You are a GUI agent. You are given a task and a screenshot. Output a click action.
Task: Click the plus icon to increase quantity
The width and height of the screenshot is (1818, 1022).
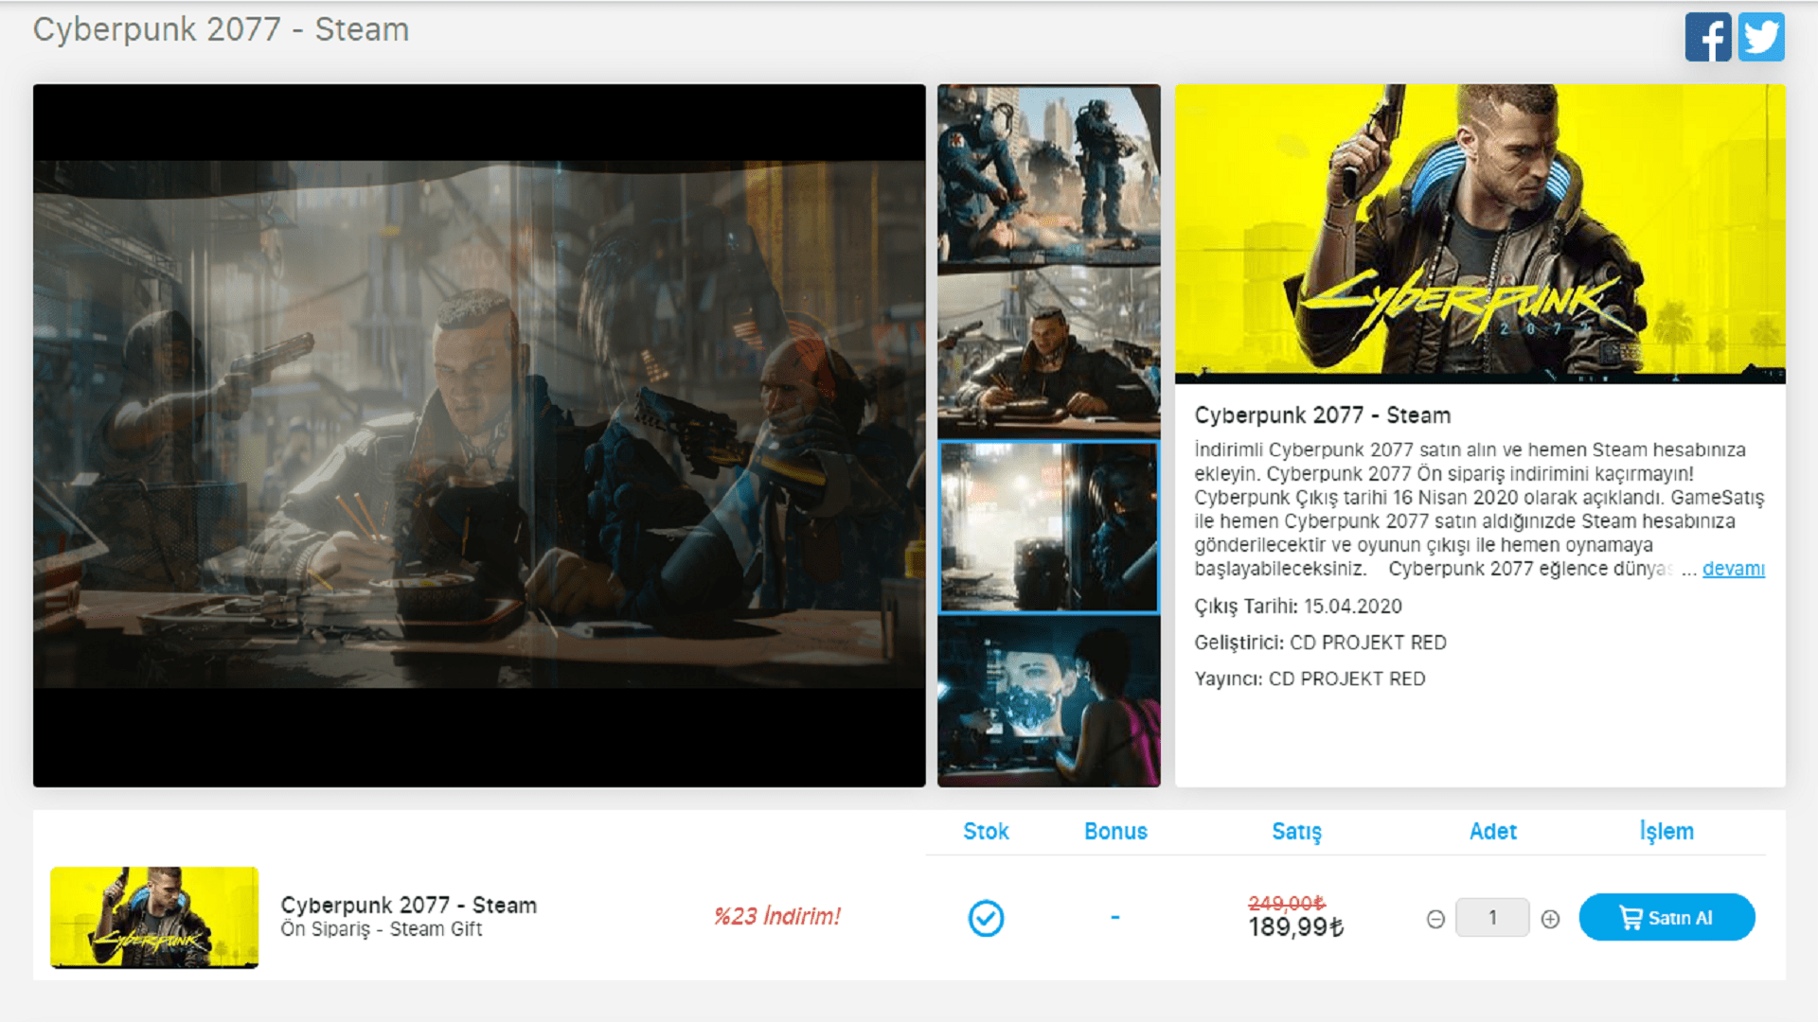(x=1550, y=918)
